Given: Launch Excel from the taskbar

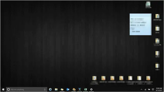Looking at the screenshot, I should [x=86, y=89].
